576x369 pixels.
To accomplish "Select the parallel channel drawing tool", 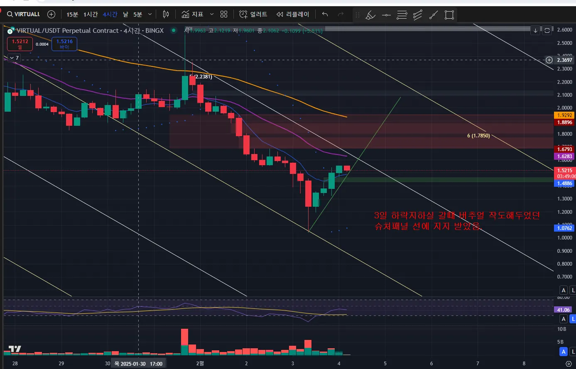I will click(x=418, y=15).
